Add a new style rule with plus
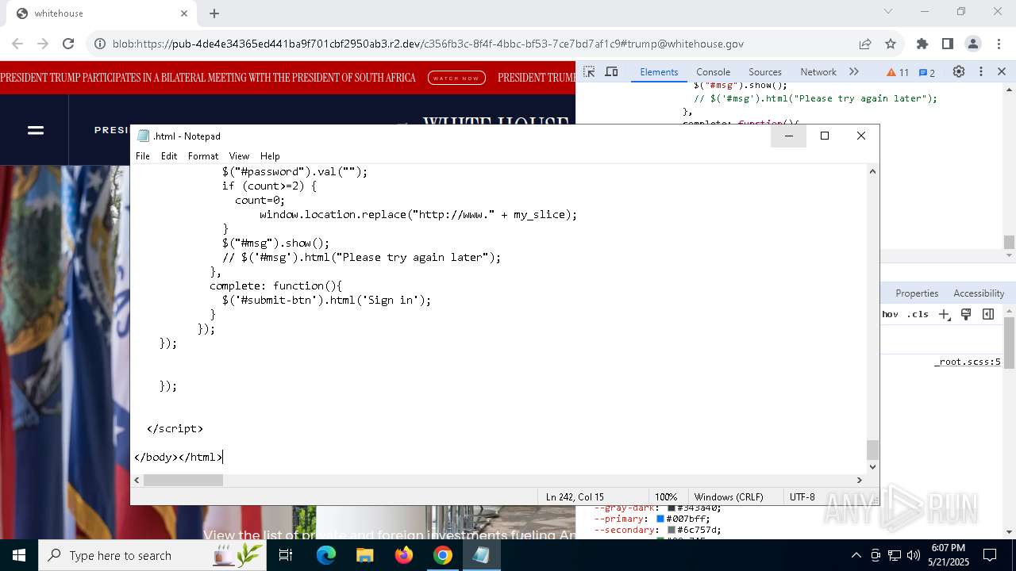This screenshot has height=571, width=1016. pyautogui.click(x=944, y=314)
